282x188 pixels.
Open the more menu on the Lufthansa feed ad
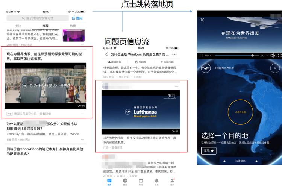83,114
